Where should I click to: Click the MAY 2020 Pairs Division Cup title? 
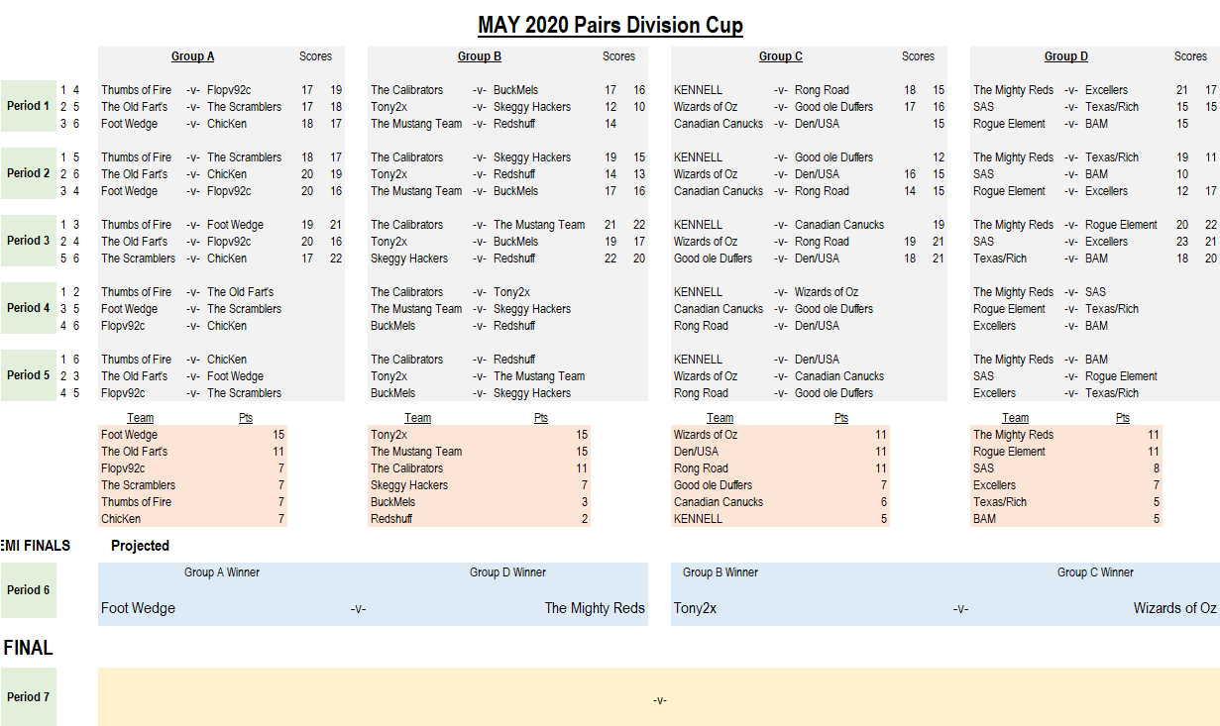click(610, 25)
